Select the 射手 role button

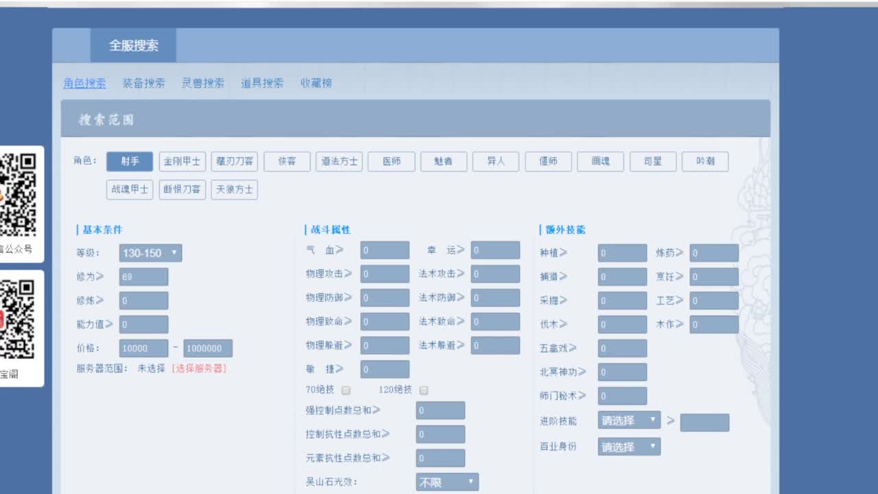coord(130,162)
